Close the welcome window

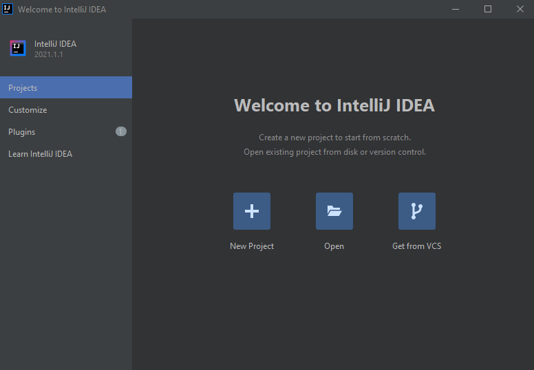click(520, 9)
